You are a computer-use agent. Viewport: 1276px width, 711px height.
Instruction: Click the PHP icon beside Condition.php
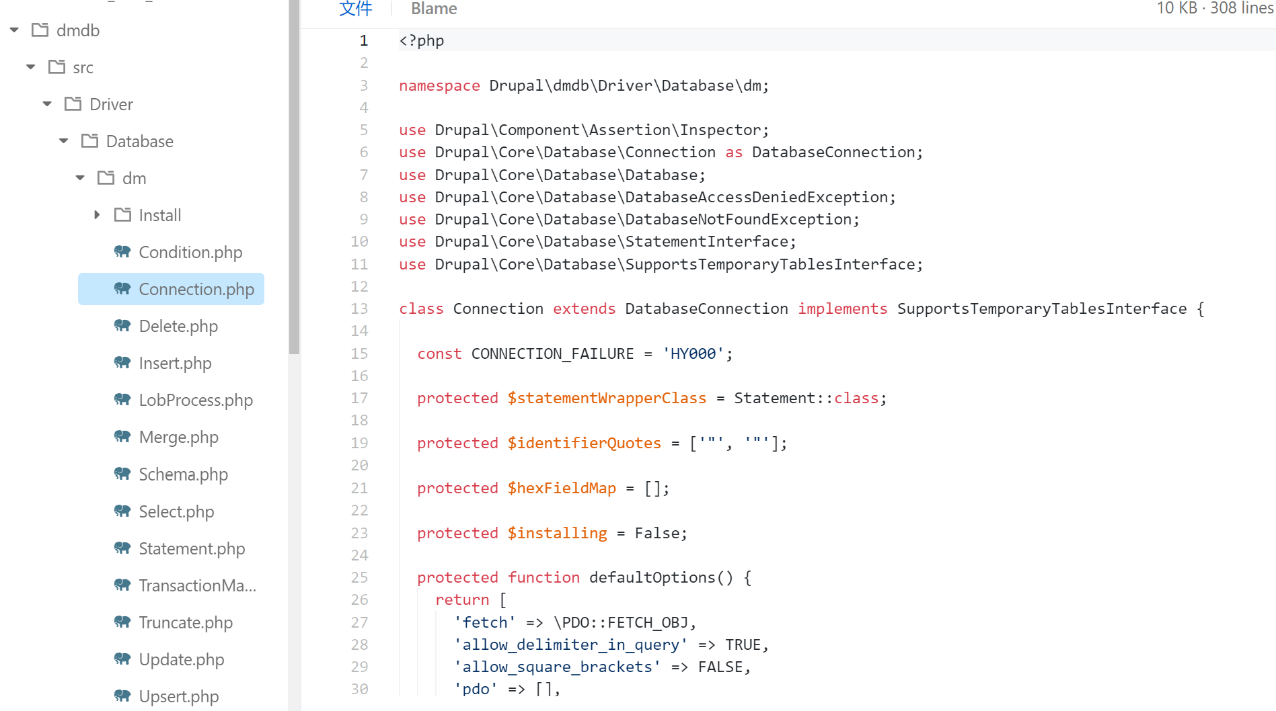tap(122, 252)
